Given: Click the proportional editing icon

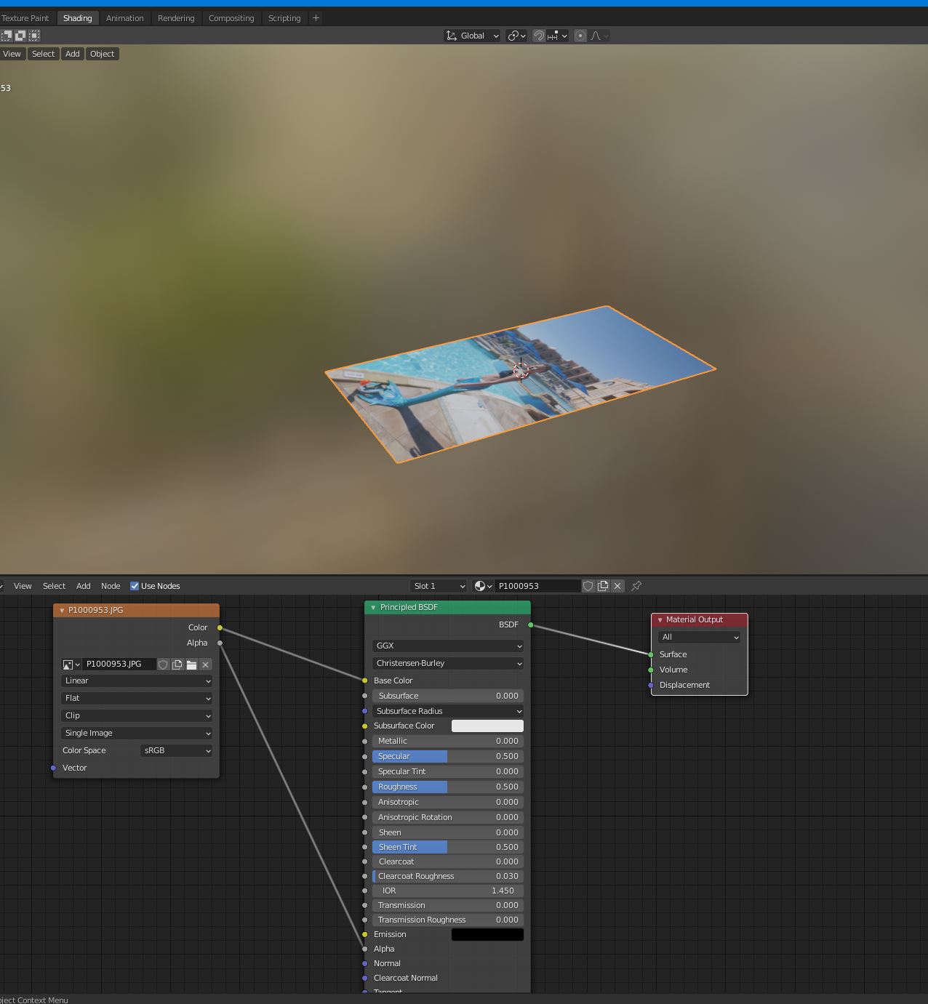Looking at the screenshot, I should (x=580, y=36).
